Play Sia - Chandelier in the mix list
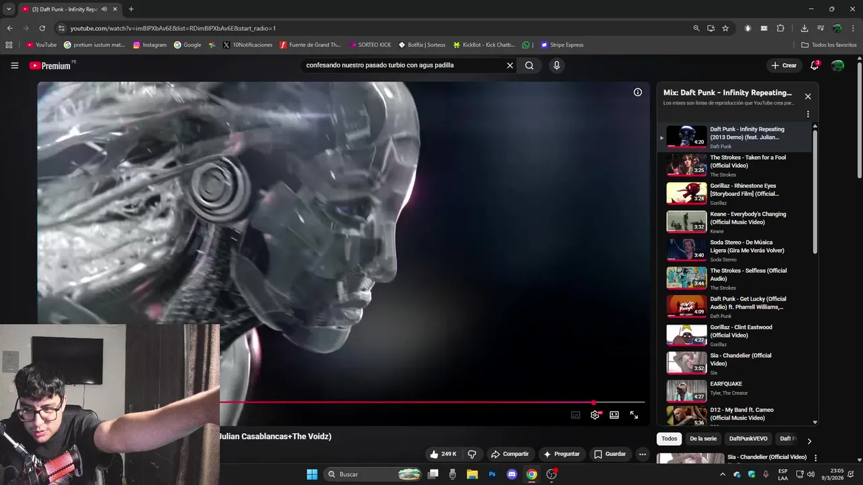The width and height of the screenshot is (863, 485). (735, 363)
